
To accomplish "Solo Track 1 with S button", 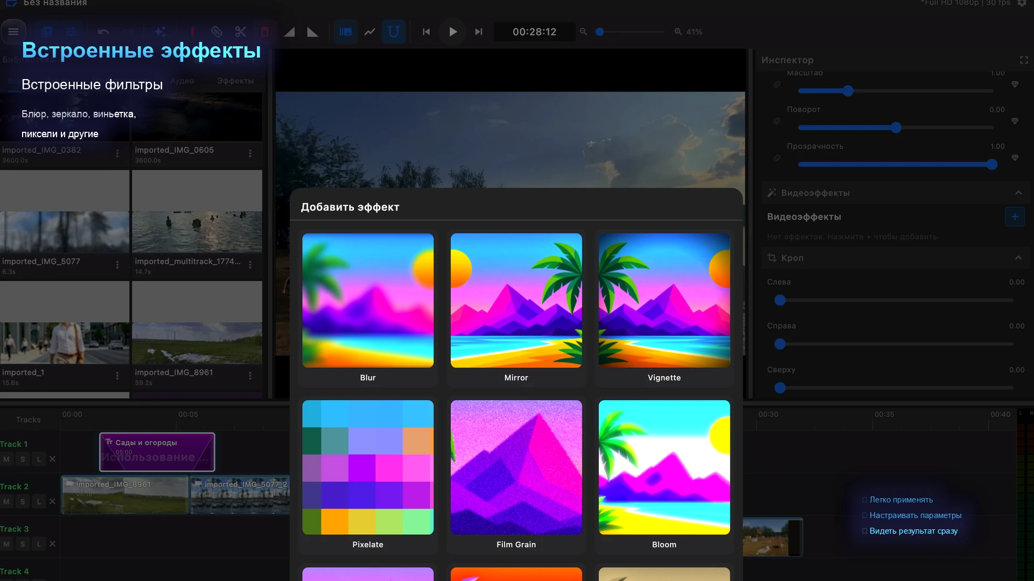I will pyautogui.click(x=23, y=459).
